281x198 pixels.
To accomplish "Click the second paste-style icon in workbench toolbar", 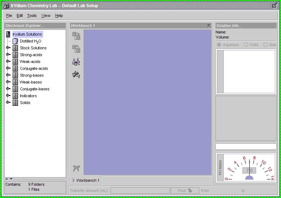I will point(76,49).
